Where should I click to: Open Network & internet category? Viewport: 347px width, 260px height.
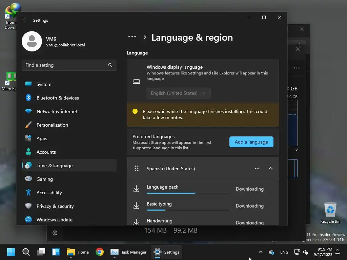coord(69,111)
